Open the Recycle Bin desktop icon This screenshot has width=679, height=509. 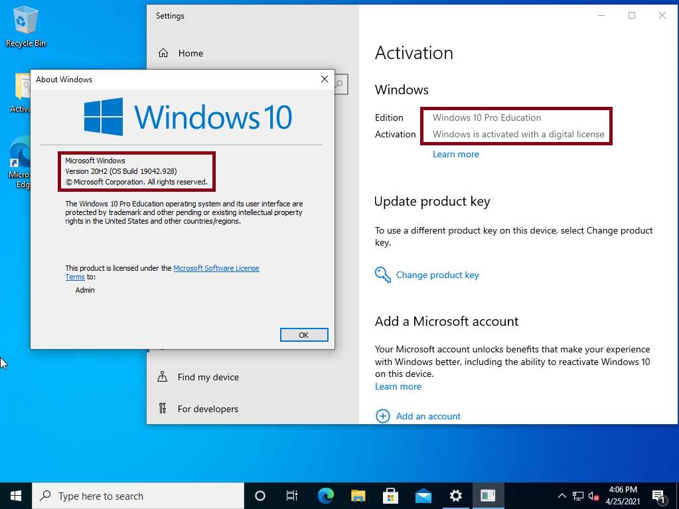[25, 27]
